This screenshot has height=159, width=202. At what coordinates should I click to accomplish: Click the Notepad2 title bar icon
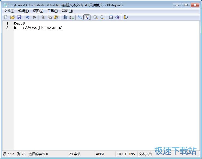pos(5,5)
